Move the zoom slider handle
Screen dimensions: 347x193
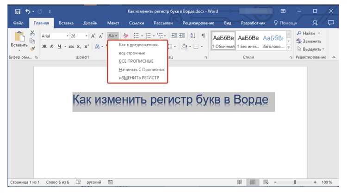(x=295, y=182)
